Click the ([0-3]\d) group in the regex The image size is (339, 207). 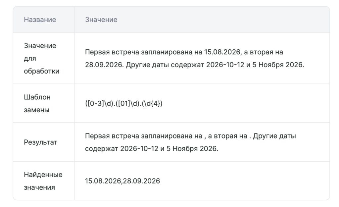click(x=99, y=103)
